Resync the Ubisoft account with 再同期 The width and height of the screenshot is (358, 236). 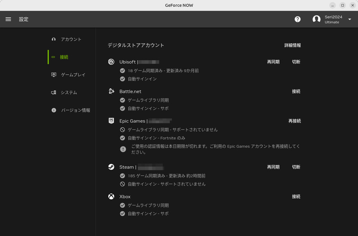273,62
